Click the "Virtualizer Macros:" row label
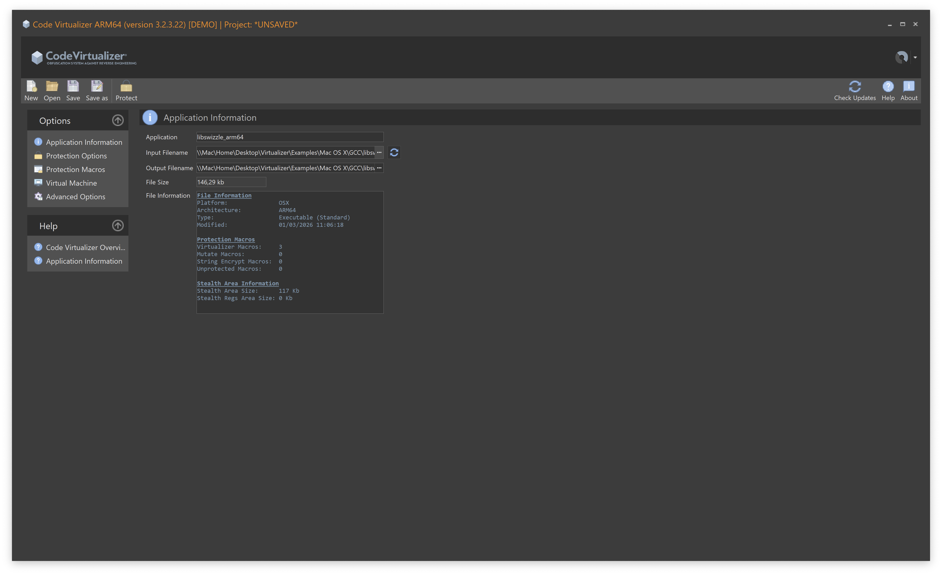 pyautogui.click(x=229, y=247)
